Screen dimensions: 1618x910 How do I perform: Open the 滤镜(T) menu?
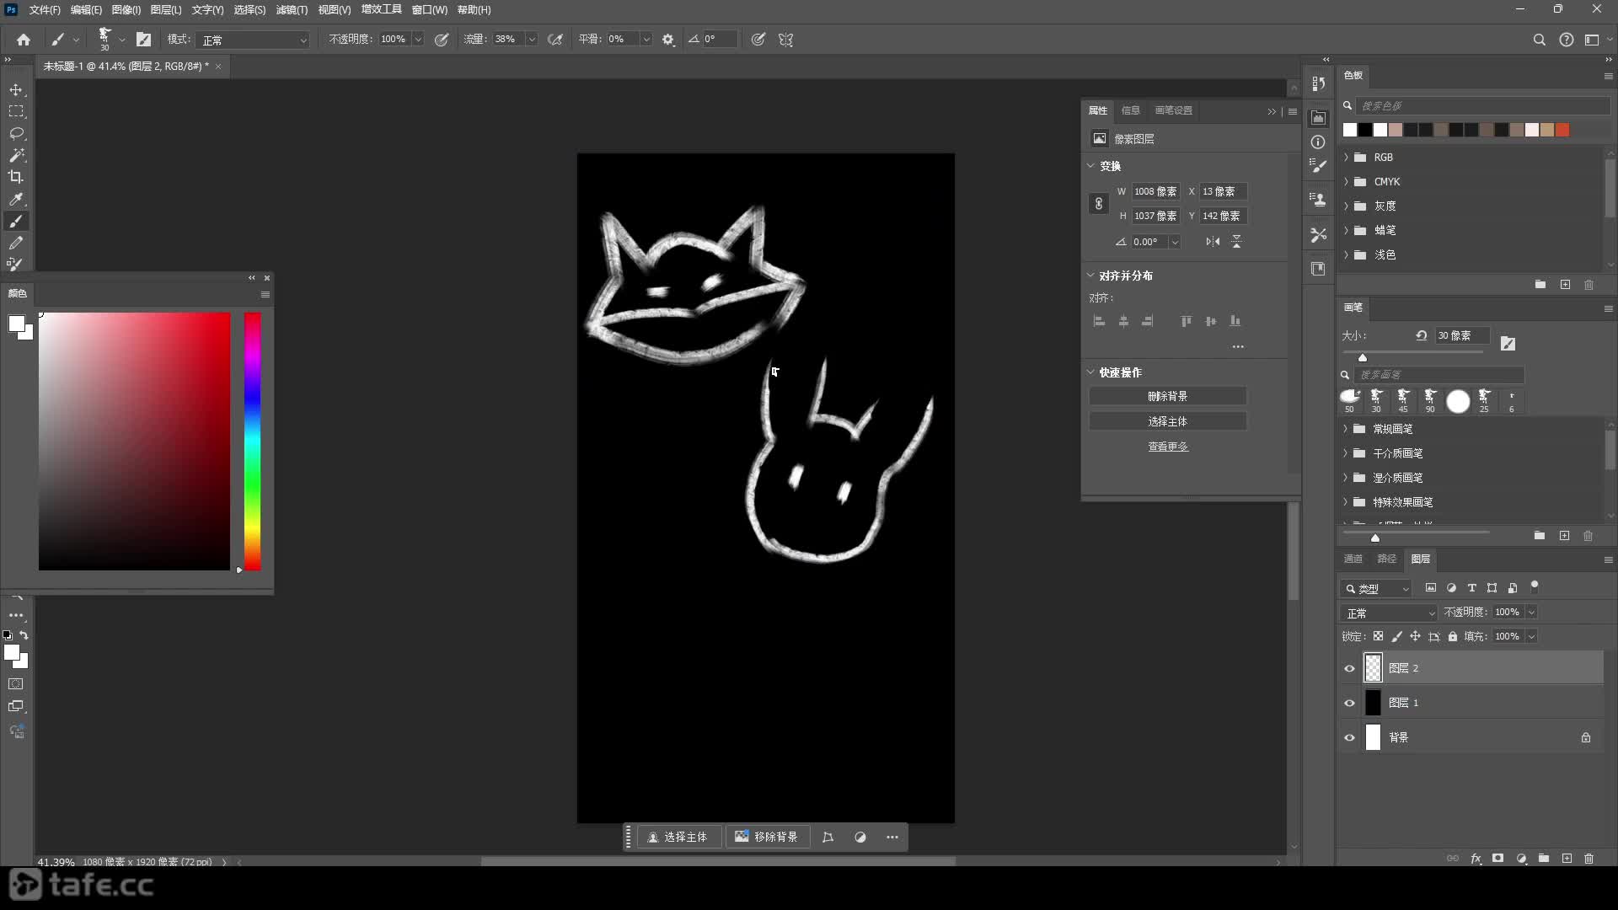tap(292, 10)
